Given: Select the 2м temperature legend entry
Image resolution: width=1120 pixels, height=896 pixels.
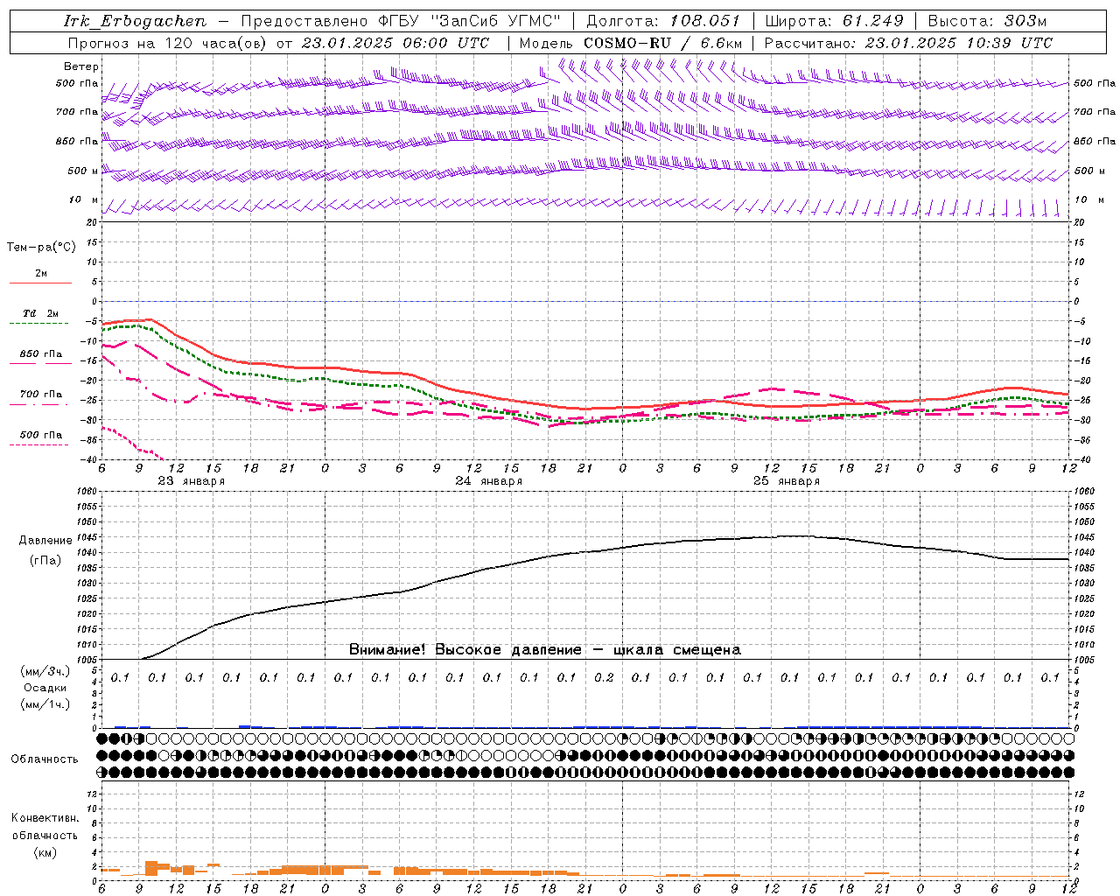Looking at the screenshot, I should click(41, 276).
